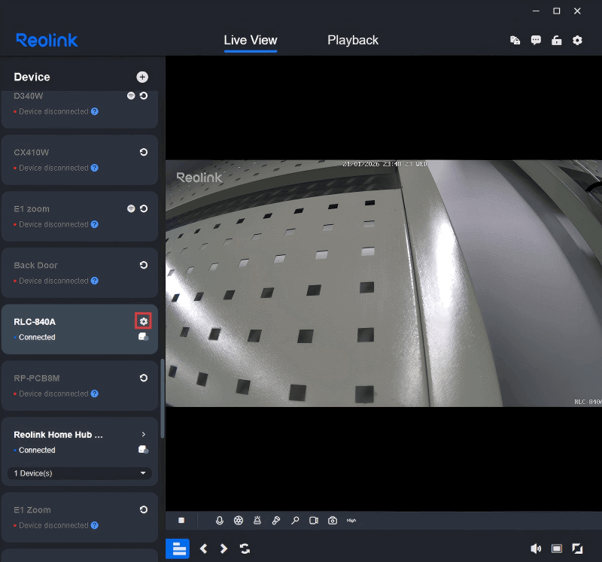602x562 pixels.
Task: Select the CX410W device card
Action: (80, 160)
